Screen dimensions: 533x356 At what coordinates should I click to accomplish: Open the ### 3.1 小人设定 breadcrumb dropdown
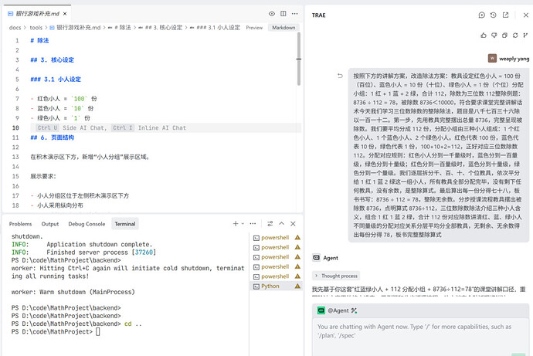[x=215, y=28]
